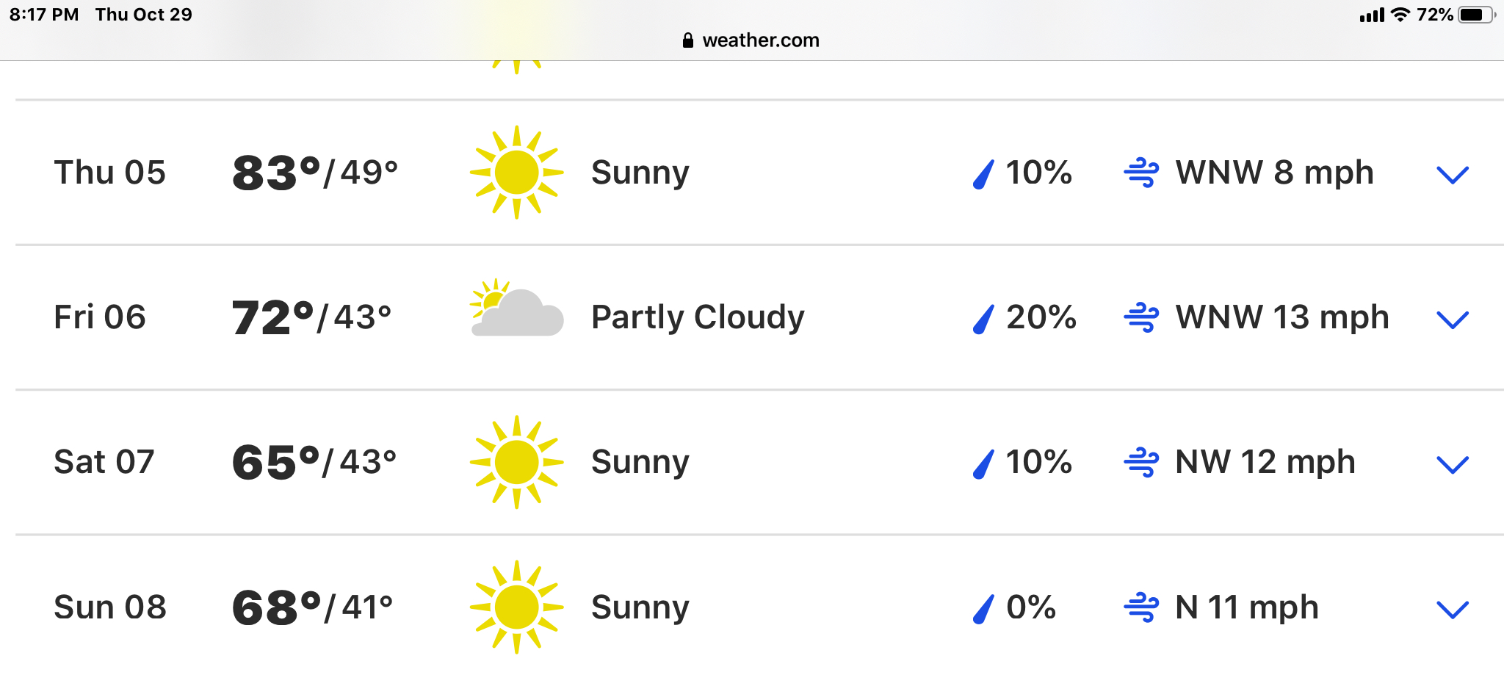Click the wind icon beside N 11 mph
The width and height of the screenshot is (1504, 675).
[x=1141, y=607]
